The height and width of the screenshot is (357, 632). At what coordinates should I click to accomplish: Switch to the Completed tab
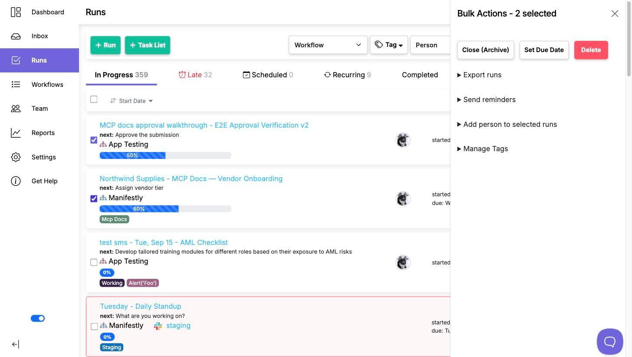pos(420,75)
